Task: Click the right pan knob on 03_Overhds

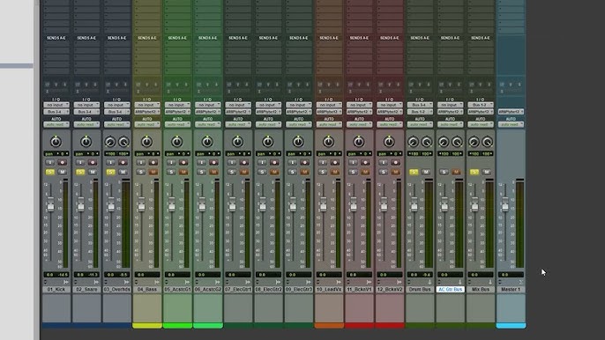Action: coord(123,142)
